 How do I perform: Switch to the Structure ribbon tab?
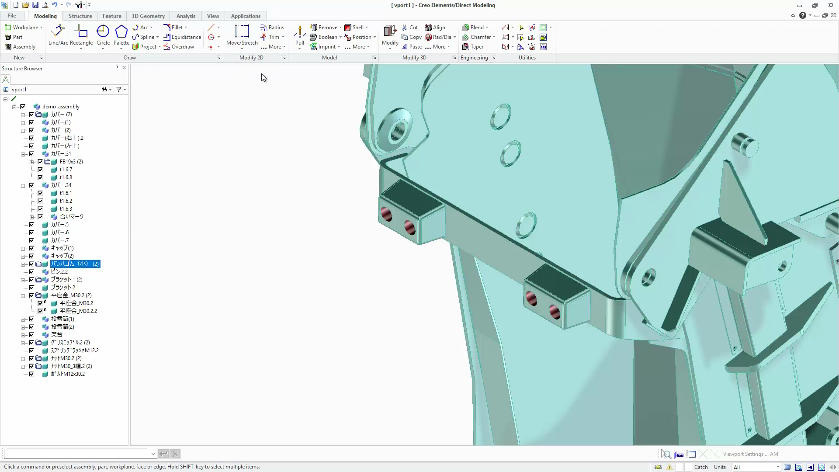(x=80, y=16)
